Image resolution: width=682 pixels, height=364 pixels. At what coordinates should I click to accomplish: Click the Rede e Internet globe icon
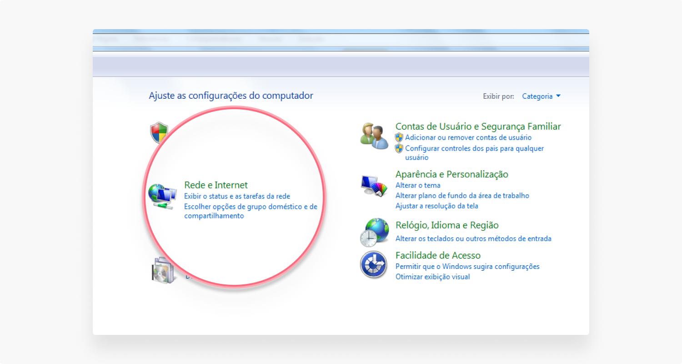[x=162, y=197]
